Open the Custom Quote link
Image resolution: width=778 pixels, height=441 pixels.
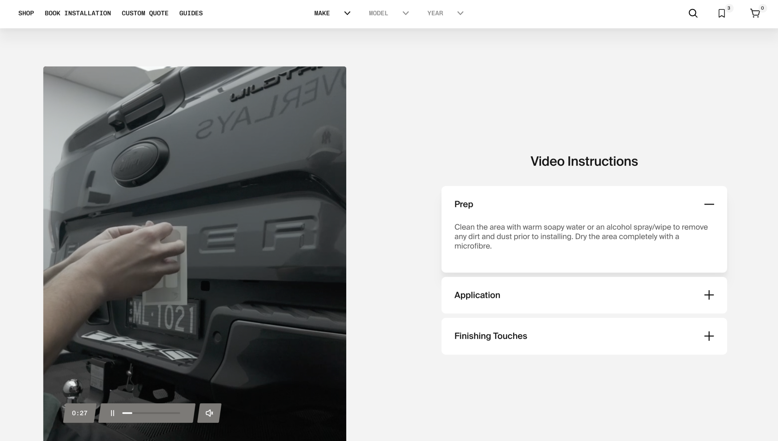pyautogui.click(x=145, y=13)
